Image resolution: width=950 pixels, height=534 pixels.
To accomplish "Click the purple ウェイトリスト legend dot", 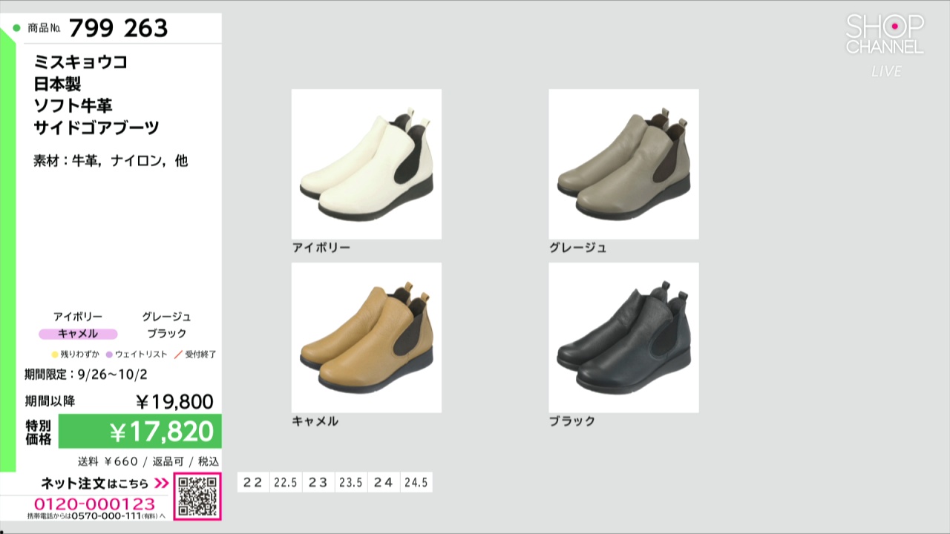I will [x=109, y=355].
